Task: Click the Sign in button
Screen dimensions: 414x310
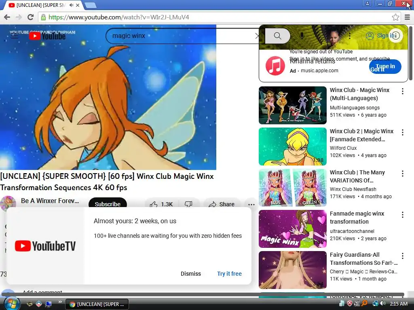Action: click(380, 36)
